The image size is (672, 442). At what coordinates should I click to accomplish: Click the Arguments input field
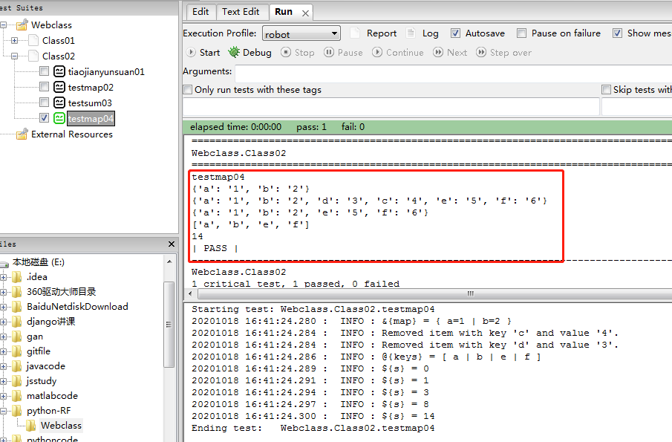click(454, 73)
